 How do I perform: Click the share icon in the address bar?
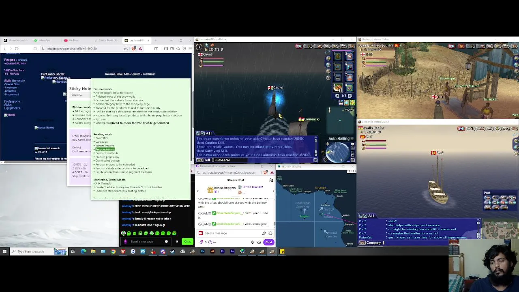coord(126,49)
